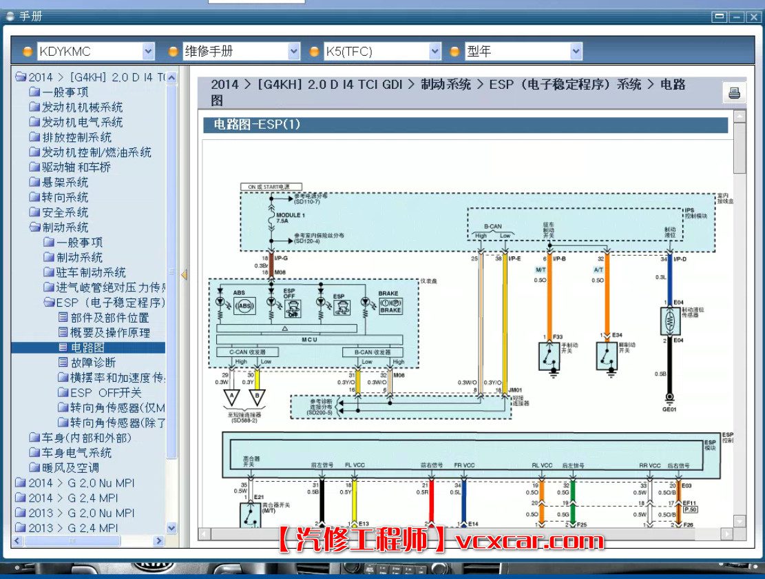Collapse the left panel with splitter arrow
The width and height of the screenshot is (765, 579).
[184, 275]
